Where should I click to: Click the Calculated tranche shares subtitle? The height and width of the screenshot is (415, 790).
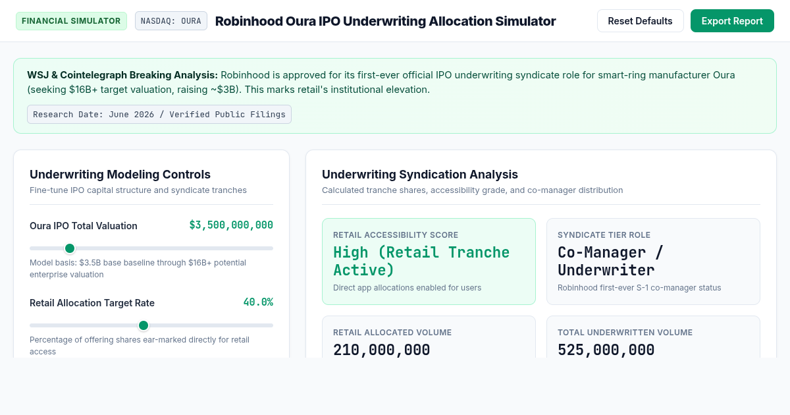pyautogui.click(x=472, y=190)
